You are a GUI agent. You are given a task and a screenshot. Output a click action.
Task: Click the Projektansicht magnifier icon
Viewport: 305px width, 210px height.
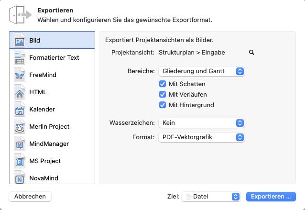251,53
